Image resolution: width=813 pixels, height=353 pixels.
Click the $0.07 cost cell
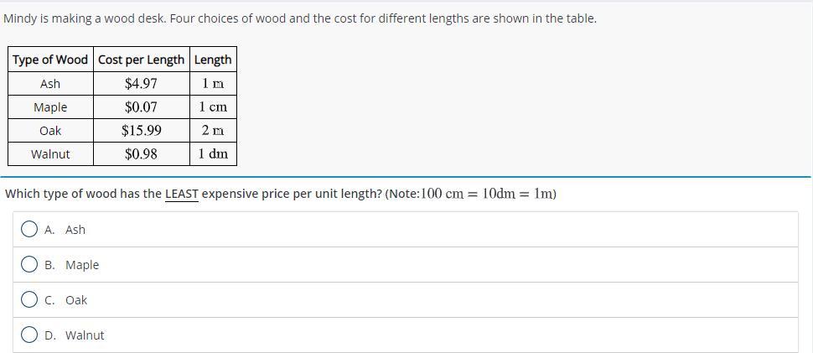[x=142, y=107]
